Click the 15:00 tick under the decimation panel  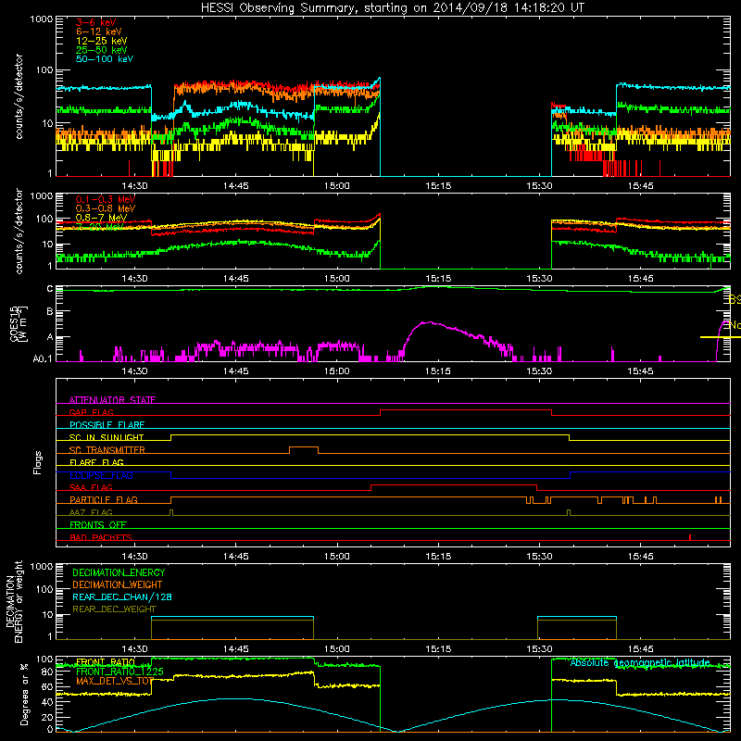(337, 649)
